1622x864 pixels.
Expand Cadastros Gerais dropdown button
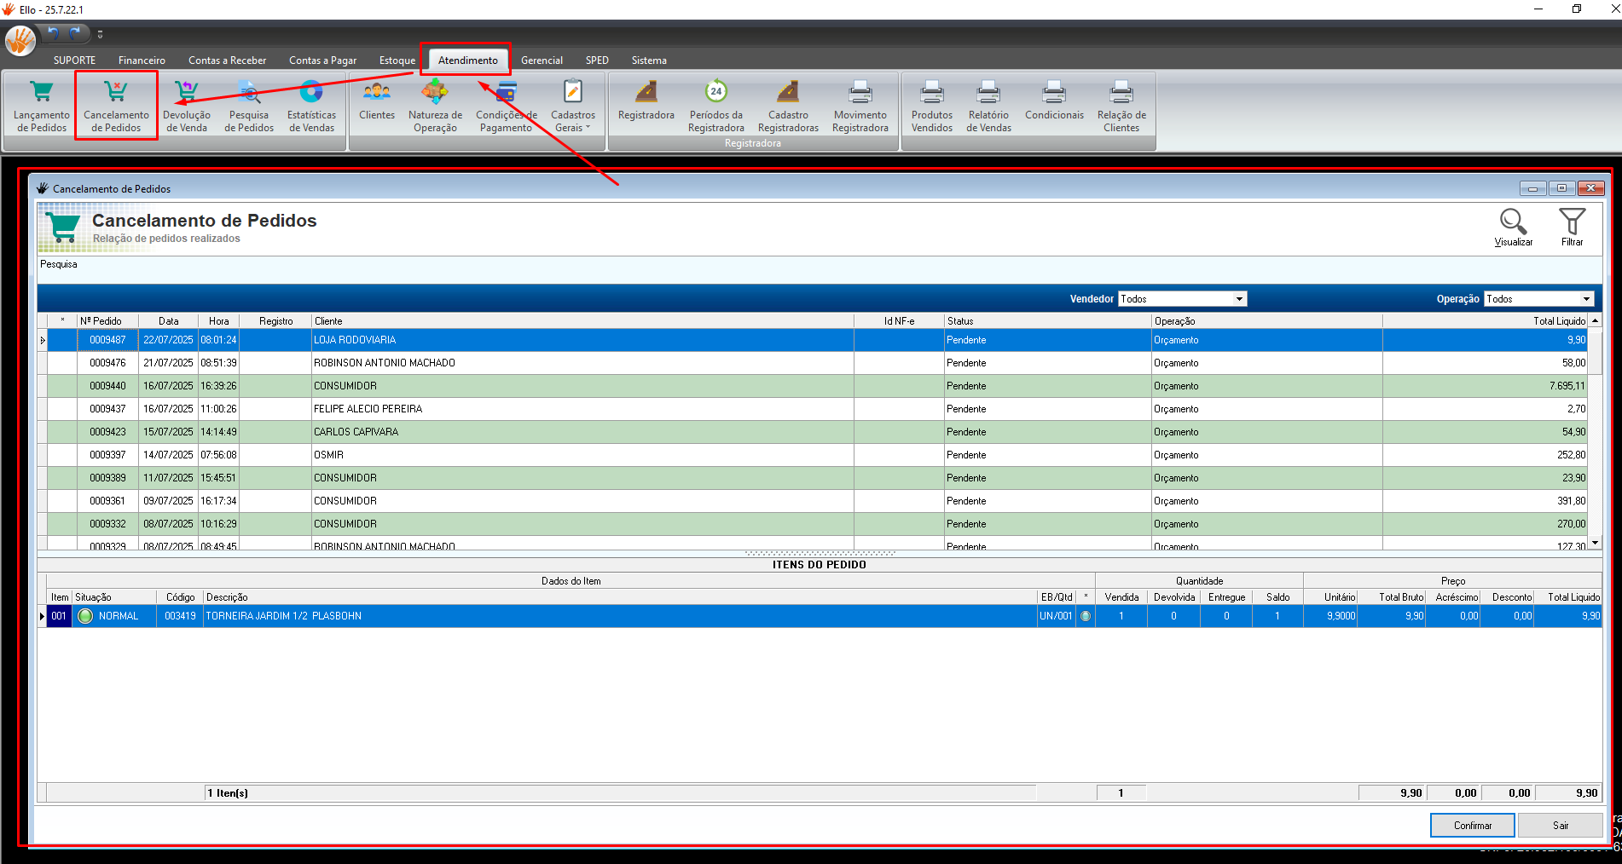573,106
